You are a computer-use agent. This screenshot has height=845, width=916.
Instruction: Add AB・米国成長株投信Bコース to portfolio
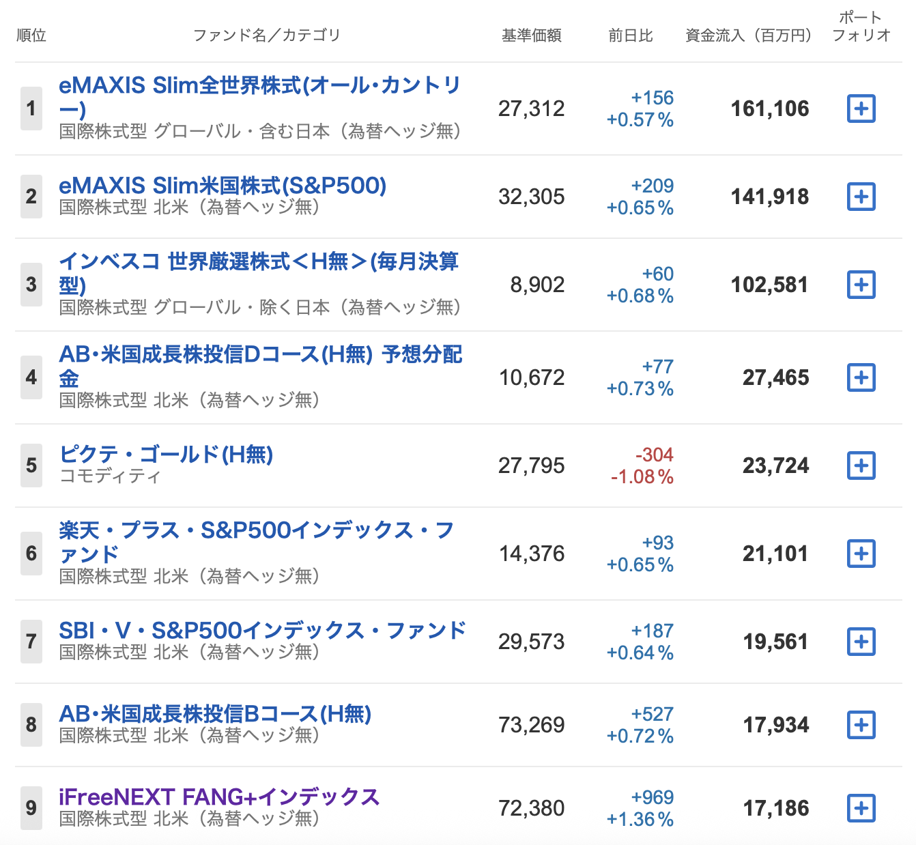(x=861, y=725)
